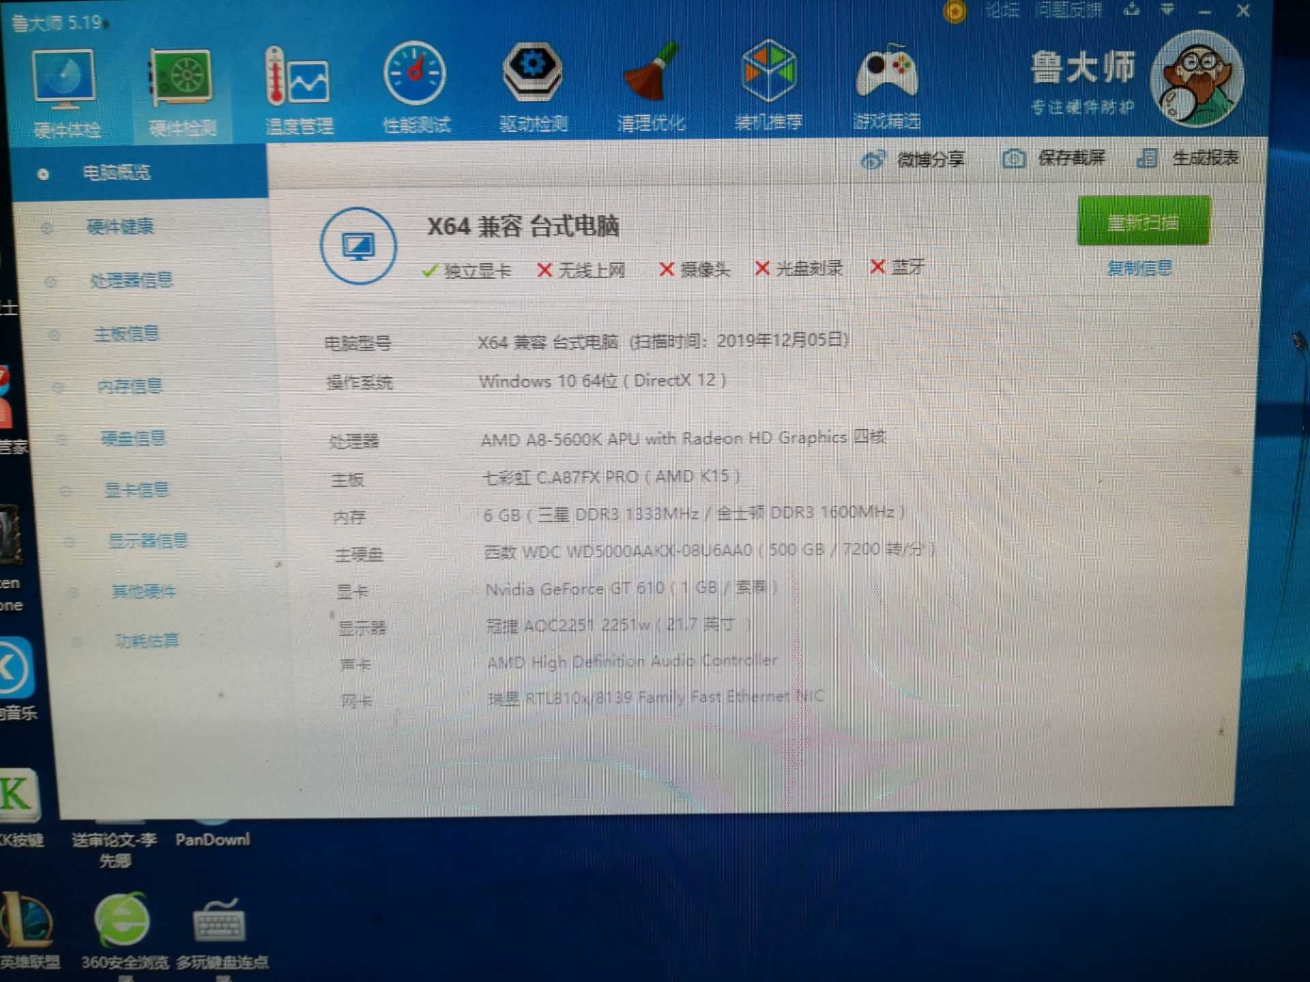Open 清理优化 cleanup broom icon

[x=650, y=87]
